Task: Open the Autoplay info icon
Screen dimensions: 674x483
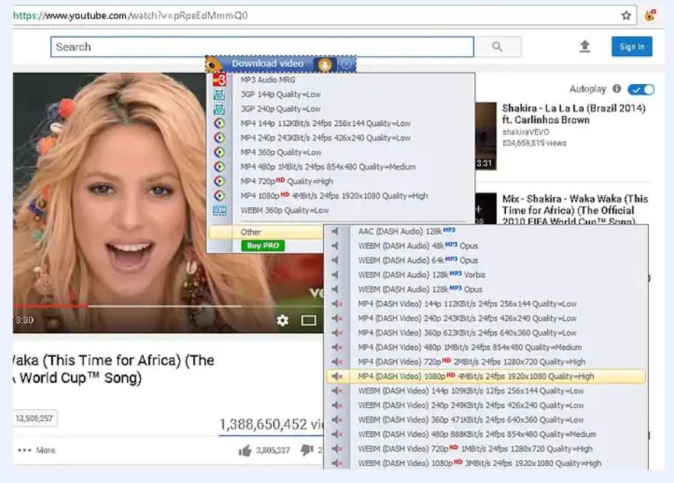Action: coord(616,89)
